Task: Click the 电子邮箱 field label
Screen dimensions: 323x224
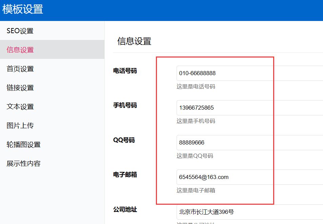Action: 124,175
